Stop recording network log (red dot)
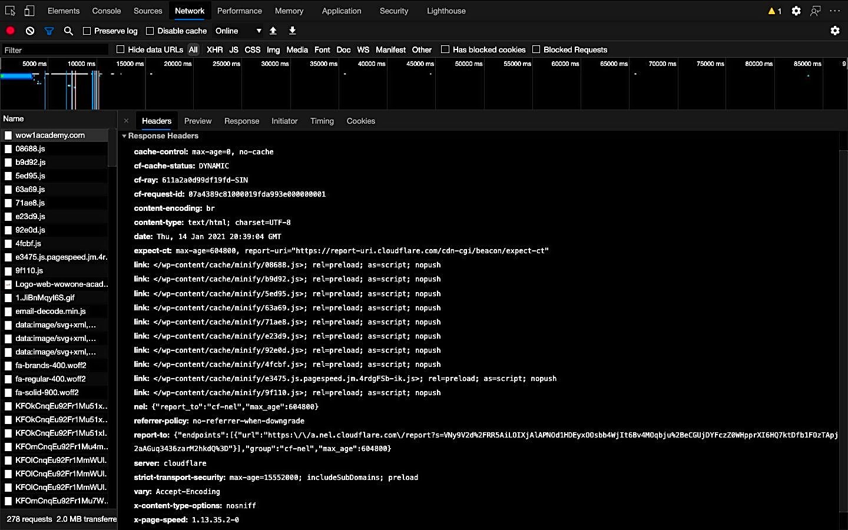The image size is (848, 530). tap(11, 31)
